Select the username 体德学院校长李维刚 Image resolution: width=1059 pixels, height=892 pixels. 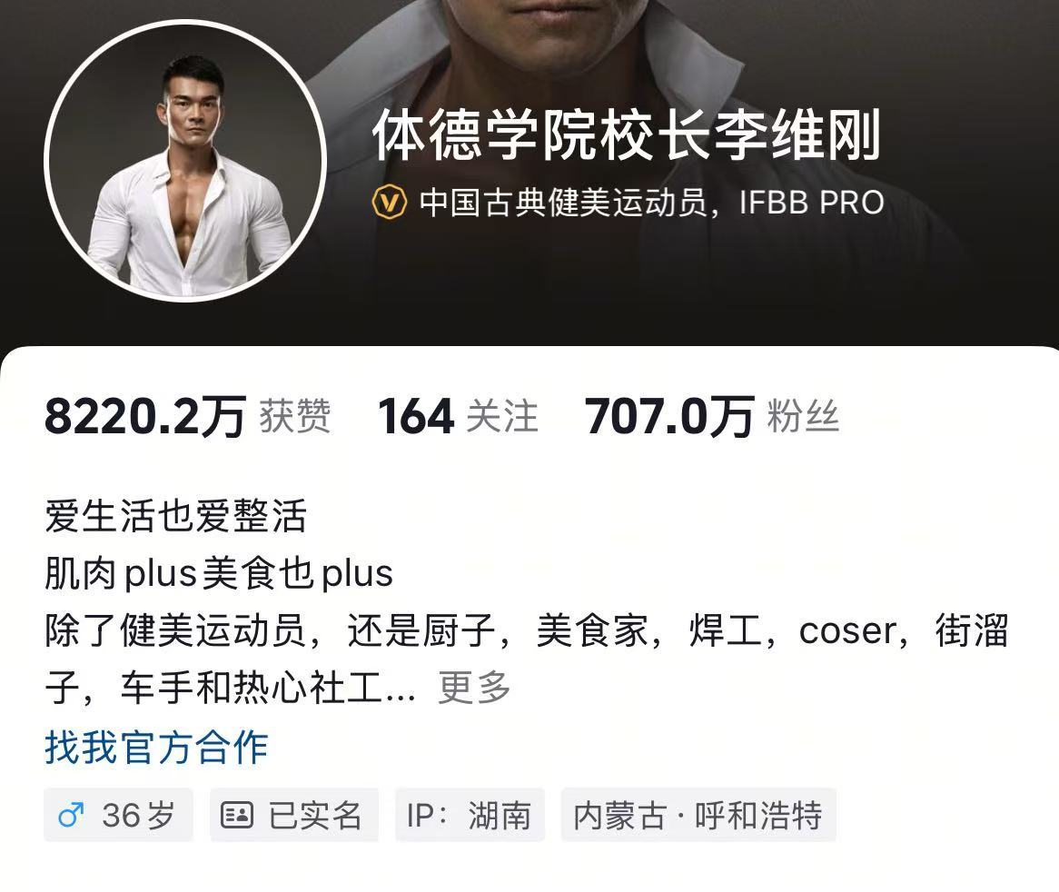[627, 135]
